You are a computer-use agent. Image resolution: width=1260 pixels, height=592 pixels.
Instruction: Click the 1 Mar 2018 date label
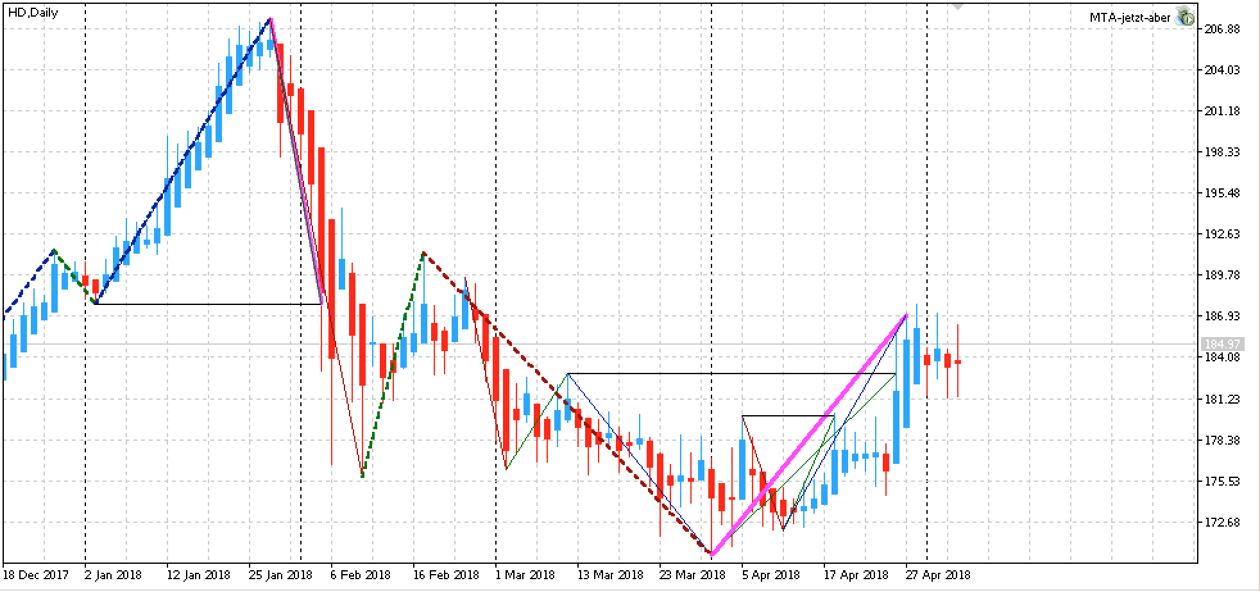[x=526, y=575]
